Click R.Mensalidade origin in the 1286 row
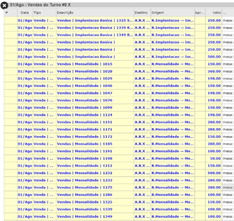This screenshot has width=234, height=221. point(173,195)
